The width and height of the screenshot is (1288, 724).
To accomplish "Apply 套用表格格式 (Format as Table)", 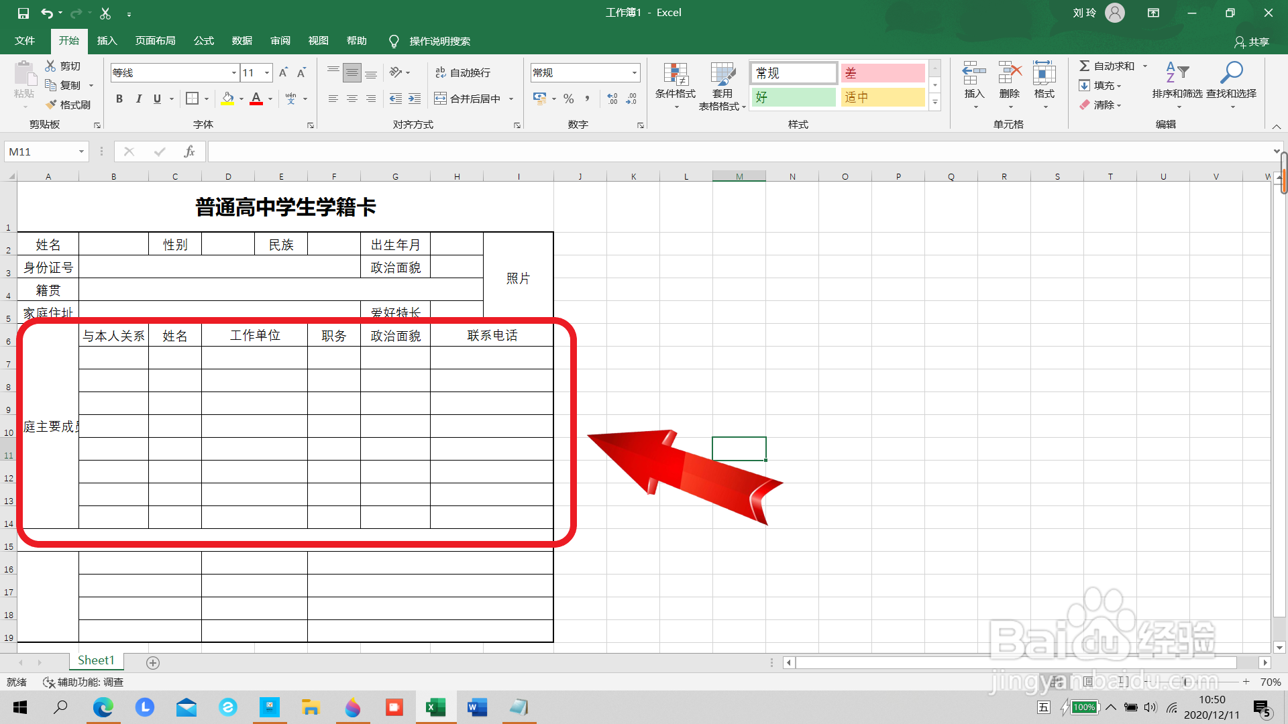I will [722, 86].
